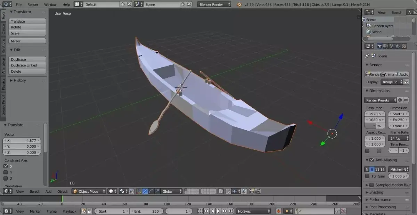Open the Blender Render engine dropdown
417x215 pixels.
pos(214,5)
